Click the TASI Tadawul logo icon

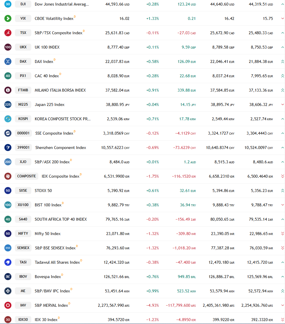(x=8, y=262)
